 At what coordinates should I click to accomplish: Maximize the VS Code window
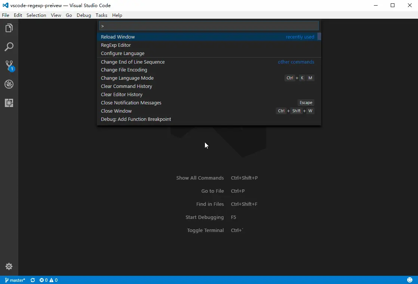coord(393,5)
